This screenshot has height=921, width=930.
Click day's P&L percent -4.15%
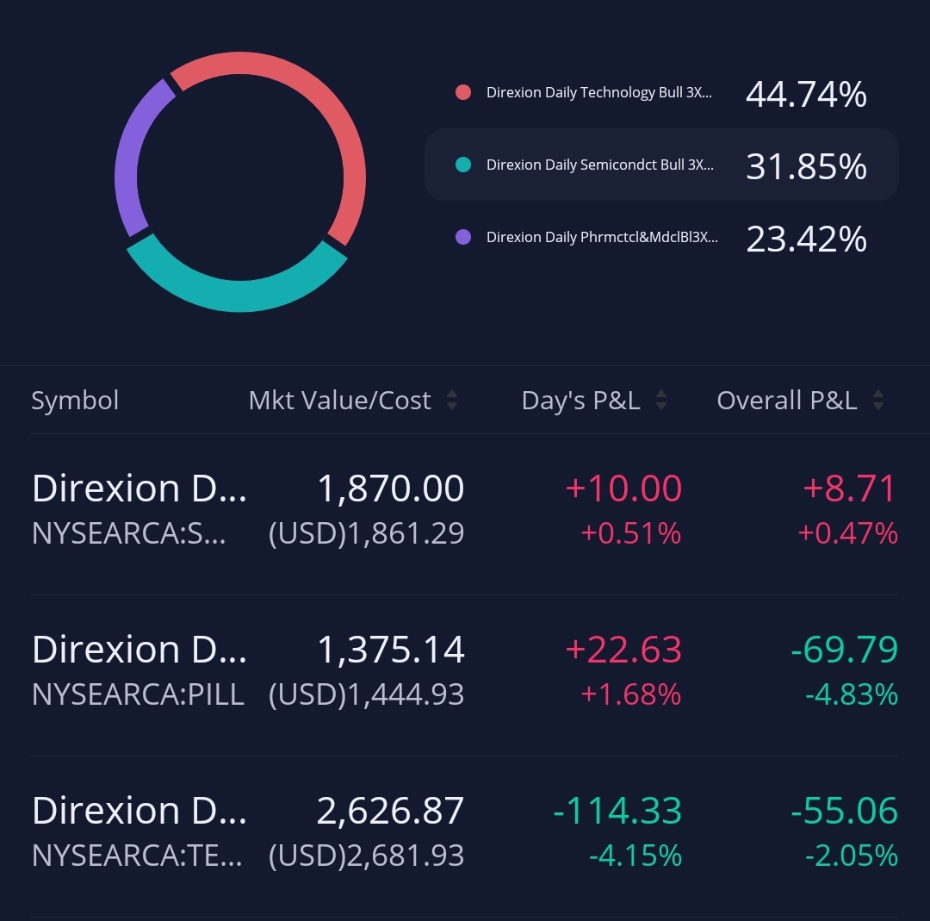635,856
